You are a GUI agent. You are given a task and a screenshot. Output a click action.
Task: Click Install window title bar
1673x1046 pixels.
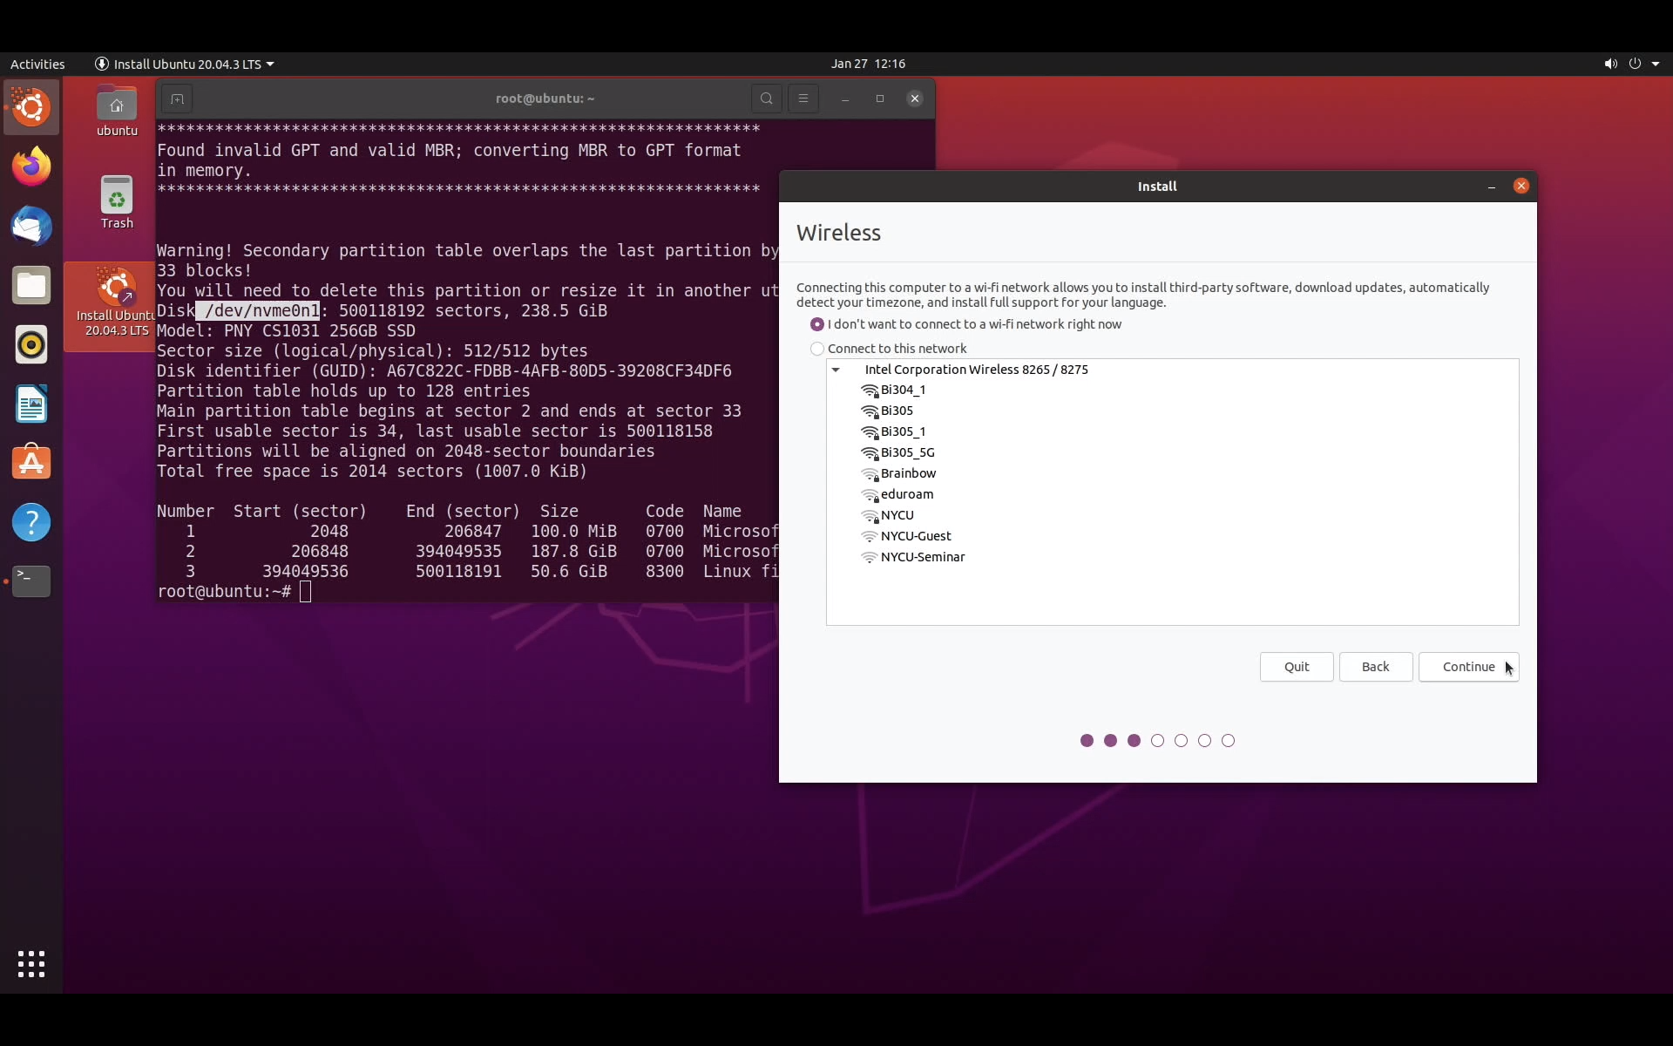pyautogui.click(x=1157, y=187)
